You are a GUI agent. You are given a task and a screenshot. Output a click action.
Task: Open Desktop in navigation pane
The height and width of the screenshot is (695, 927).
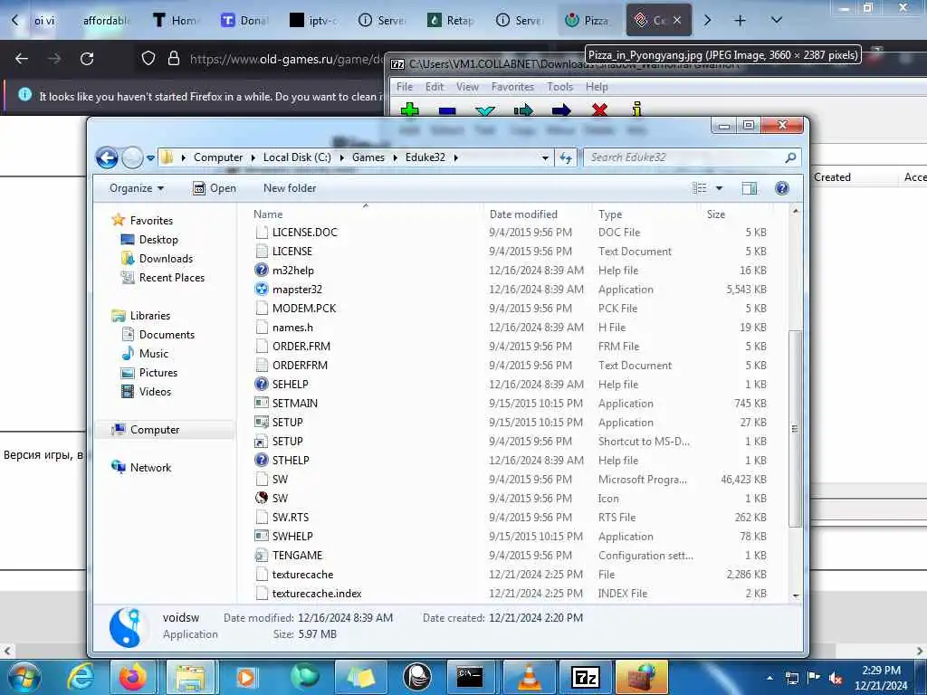tap(158, 239)
